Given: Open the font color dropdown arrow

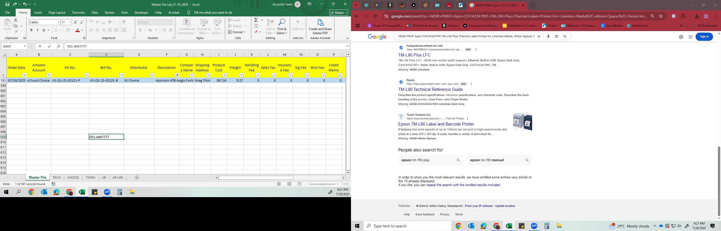Looking at the screenshot, I should (82, 30).
